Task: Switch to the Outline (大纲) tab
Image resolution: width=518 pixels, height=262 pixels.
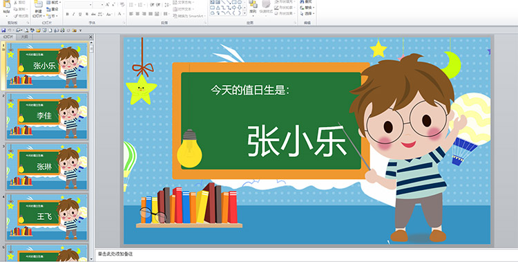Action: [x=24, y=37]
